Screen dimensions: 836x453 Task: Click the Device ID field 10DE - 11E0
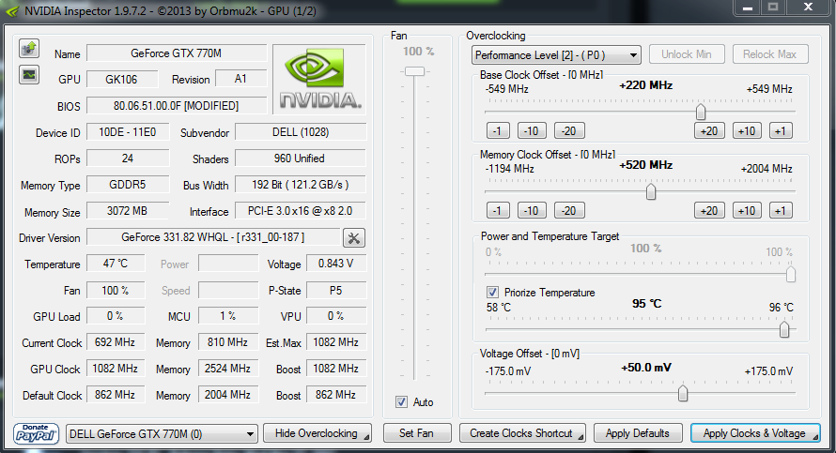point(128,132)
